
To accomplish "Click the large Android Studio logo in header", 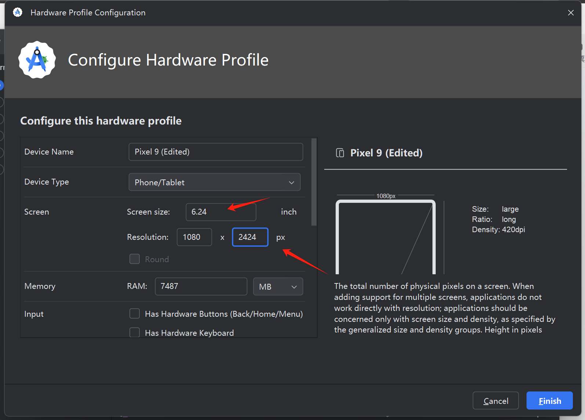I will click(x=37, y=60).
